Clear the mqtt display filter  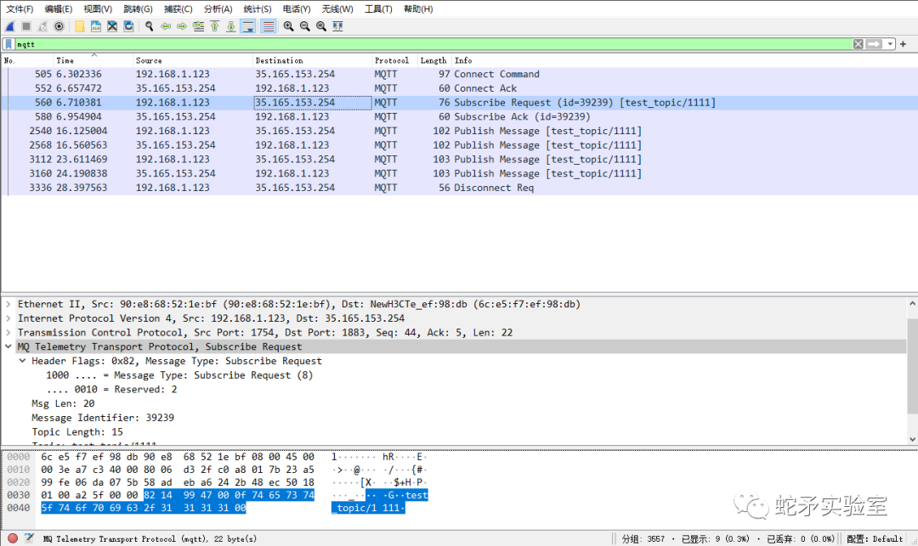click(858, 44)
